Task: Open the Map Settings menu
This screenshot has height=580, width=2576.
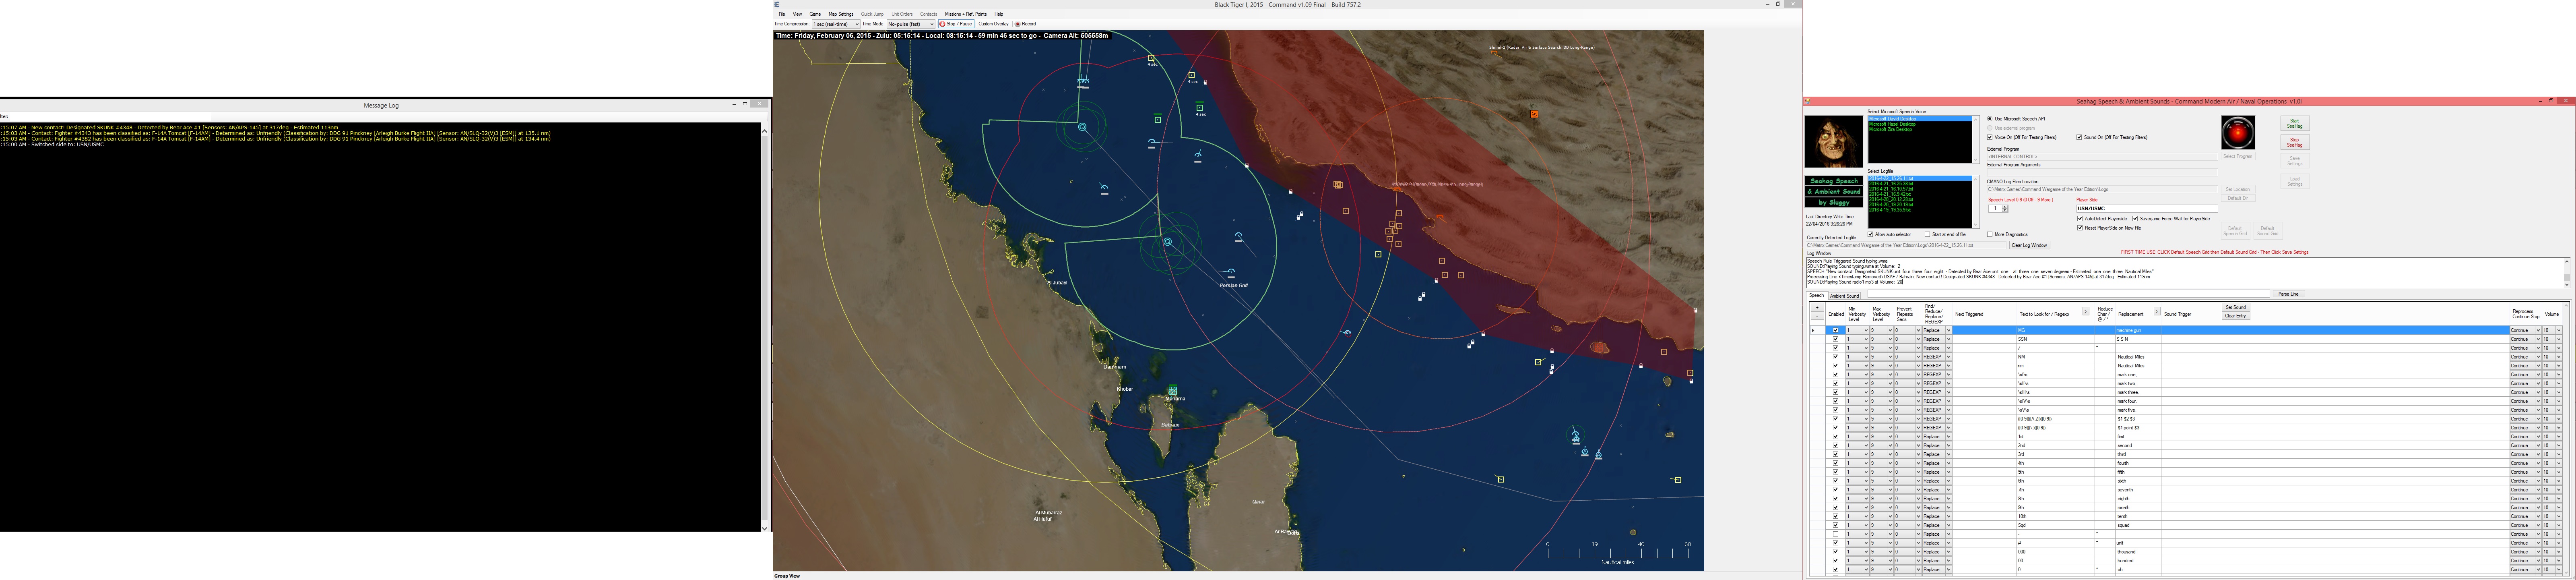Action: (x=841, y=14)
